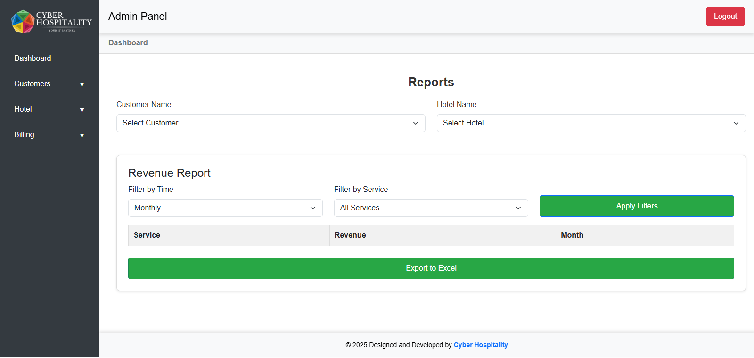Select the Hotel sidebar item
Image resolution: width=754 pixels, height=358 pixels.
pos(23,109)
